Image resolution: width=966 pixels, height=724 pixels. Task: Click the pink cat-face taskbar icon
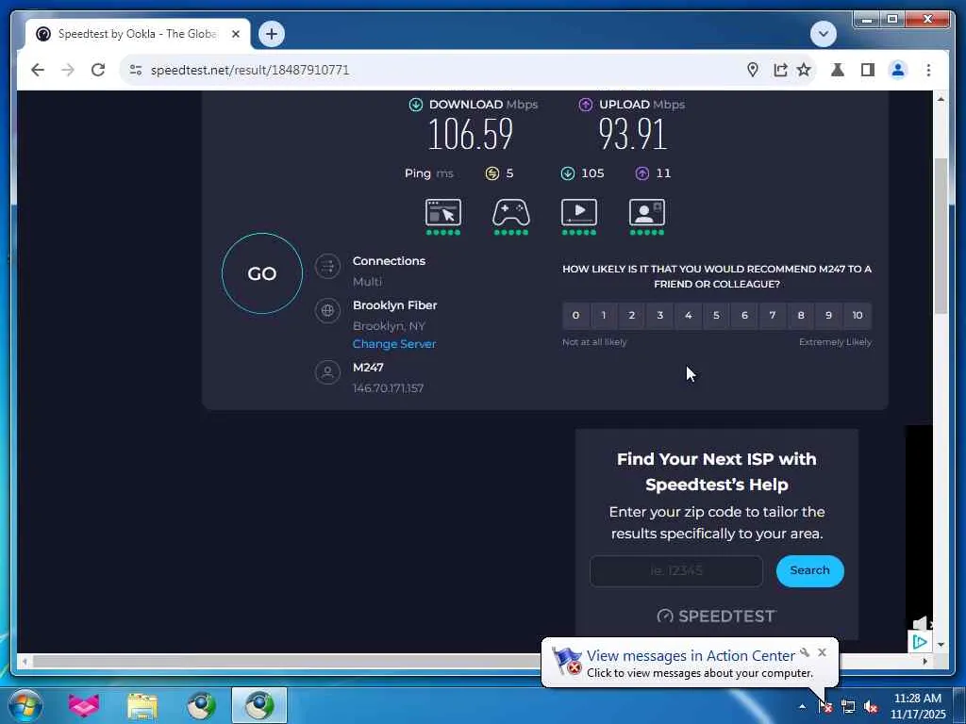click(84, 705)
